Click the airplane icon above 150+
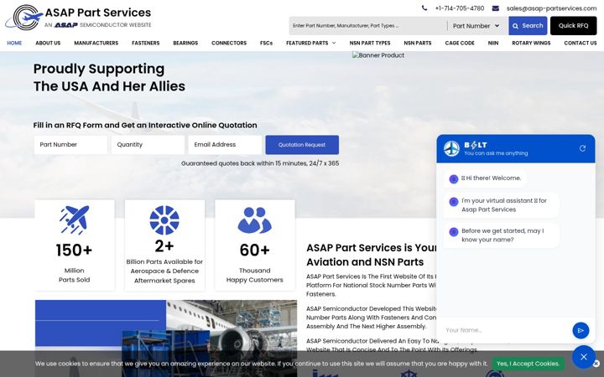The height and width of the screenshot is (377, 604). coord(75,220)
